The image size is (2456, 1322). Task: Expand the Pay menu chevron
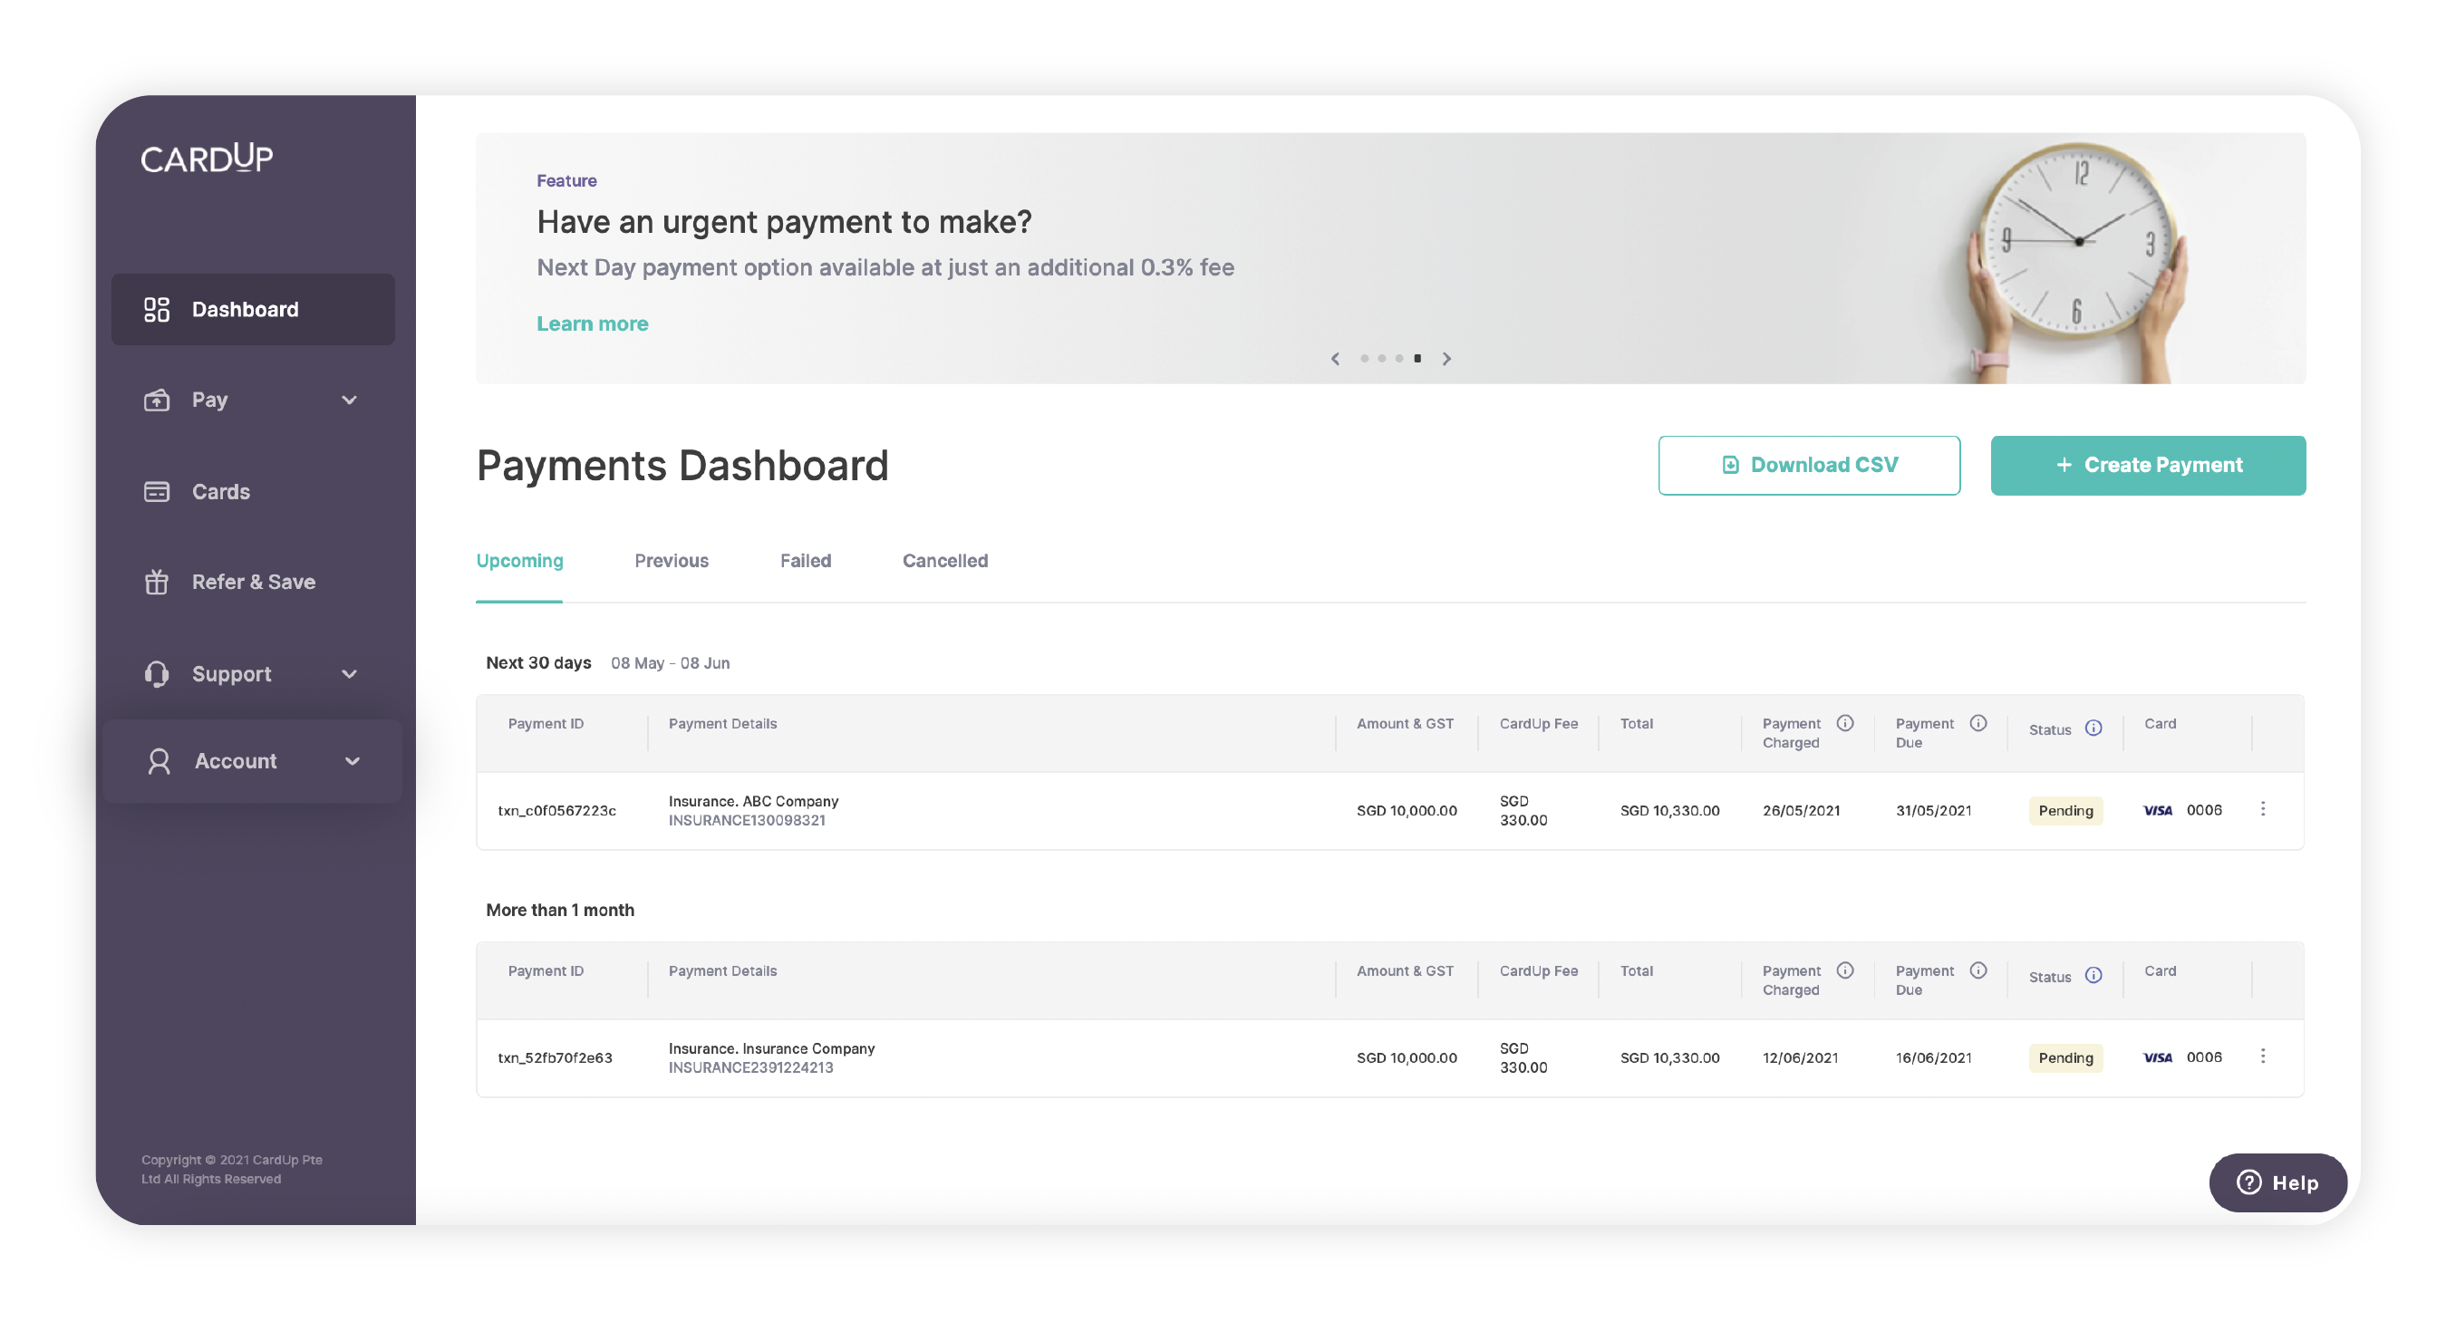point(349,400)
